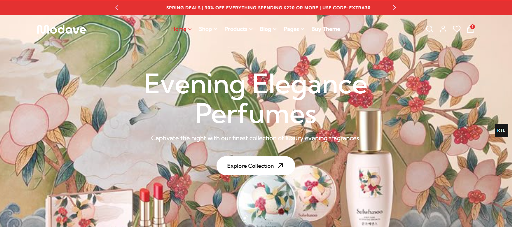Click the Buy Theme link
This screenshot has height=227, width=512.
pyautogui.click(x=326, y=29)
